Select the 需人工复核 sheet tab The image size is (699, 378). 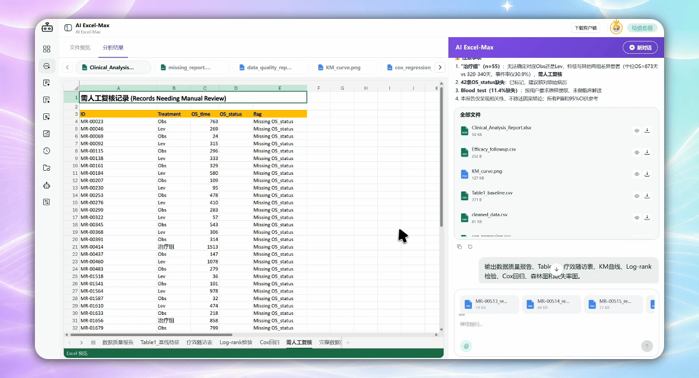click(299, 343)
